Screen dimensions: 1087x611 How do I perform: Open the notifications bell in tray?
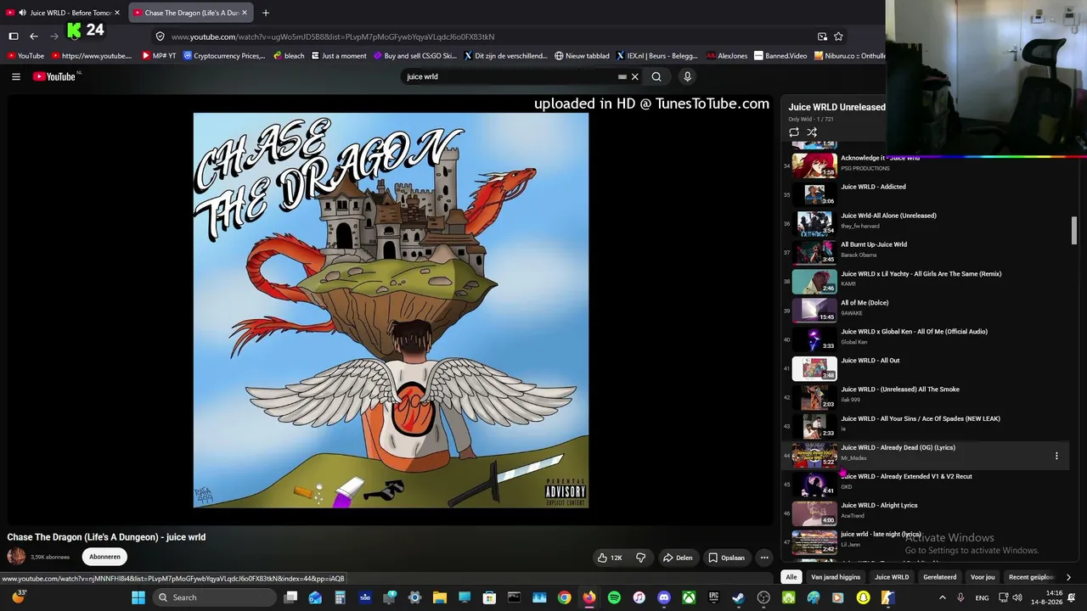(x=1073, y=597)
